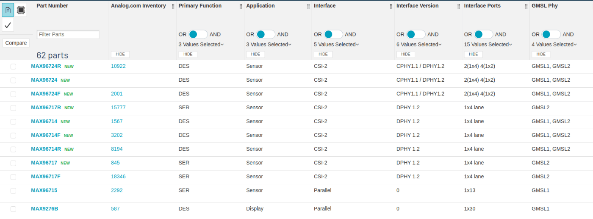Open the MAX96717 part link
The height and width of the screenshot is (219, 593).
pos(44,163)
